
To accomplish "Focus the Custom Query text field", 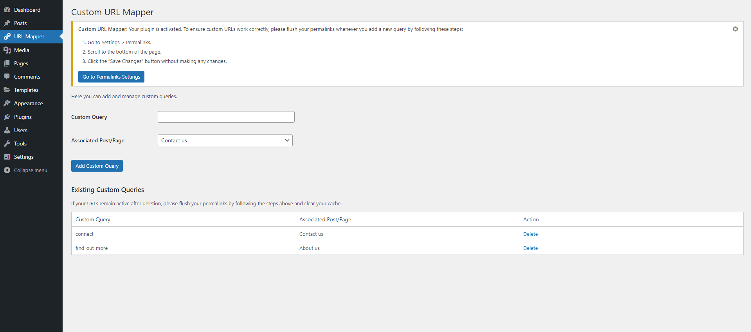I will (x=226, y=117).
